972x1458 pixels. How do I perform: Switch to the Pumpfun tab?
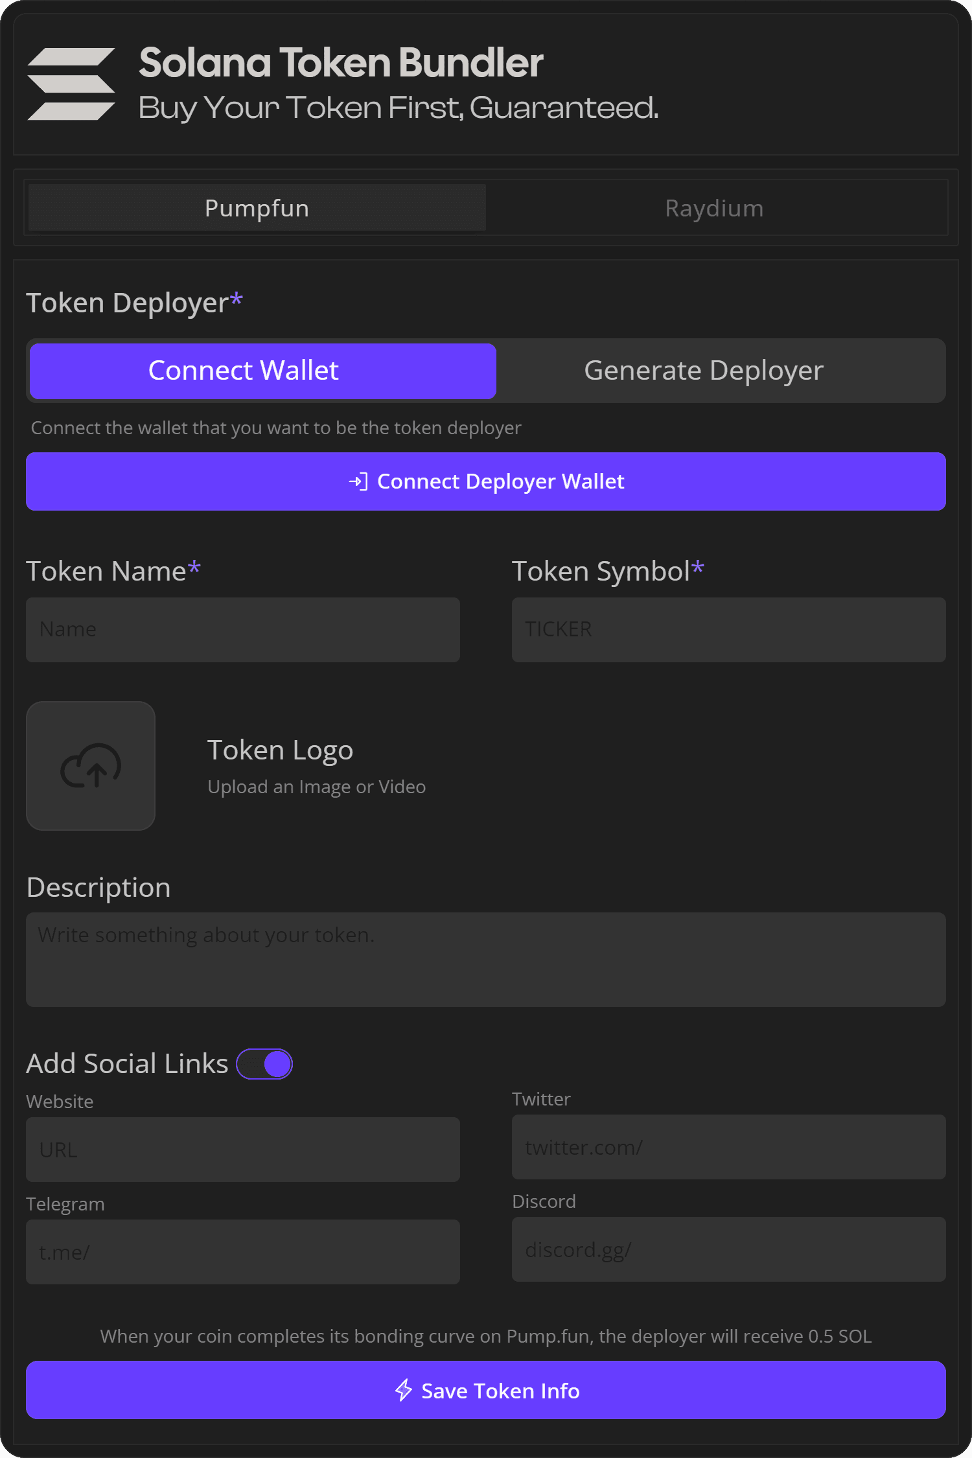(257, 208)
